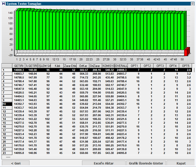Click the Kârlı column header
This screenshot has width=196, height=167.
tap(57, 66)
